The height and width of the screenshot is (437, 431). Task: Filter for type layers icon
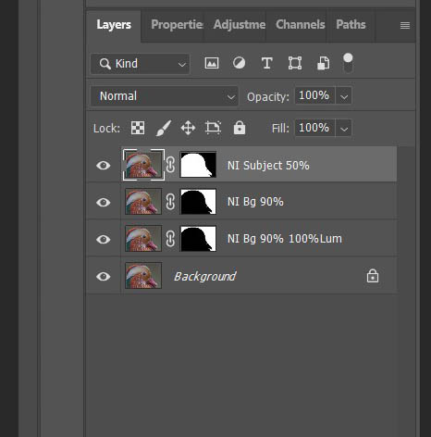click(267, 63)
